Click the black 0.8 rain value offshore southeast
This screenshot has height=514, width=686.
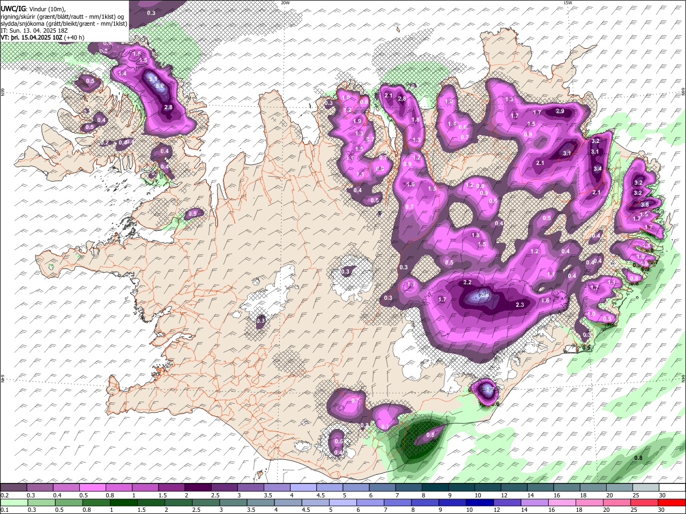(x=638, y=458)
